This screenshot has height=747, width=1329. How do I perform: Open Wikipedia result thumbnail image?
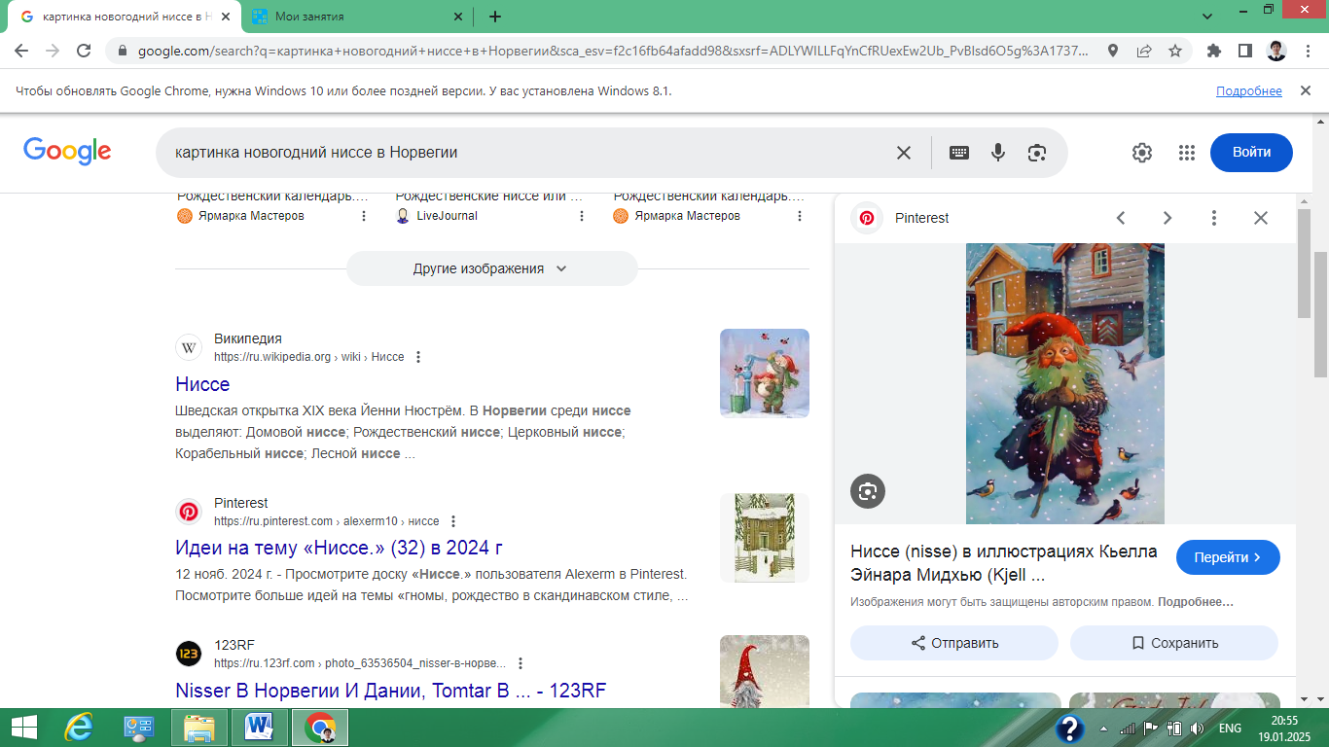click(765, 373)
